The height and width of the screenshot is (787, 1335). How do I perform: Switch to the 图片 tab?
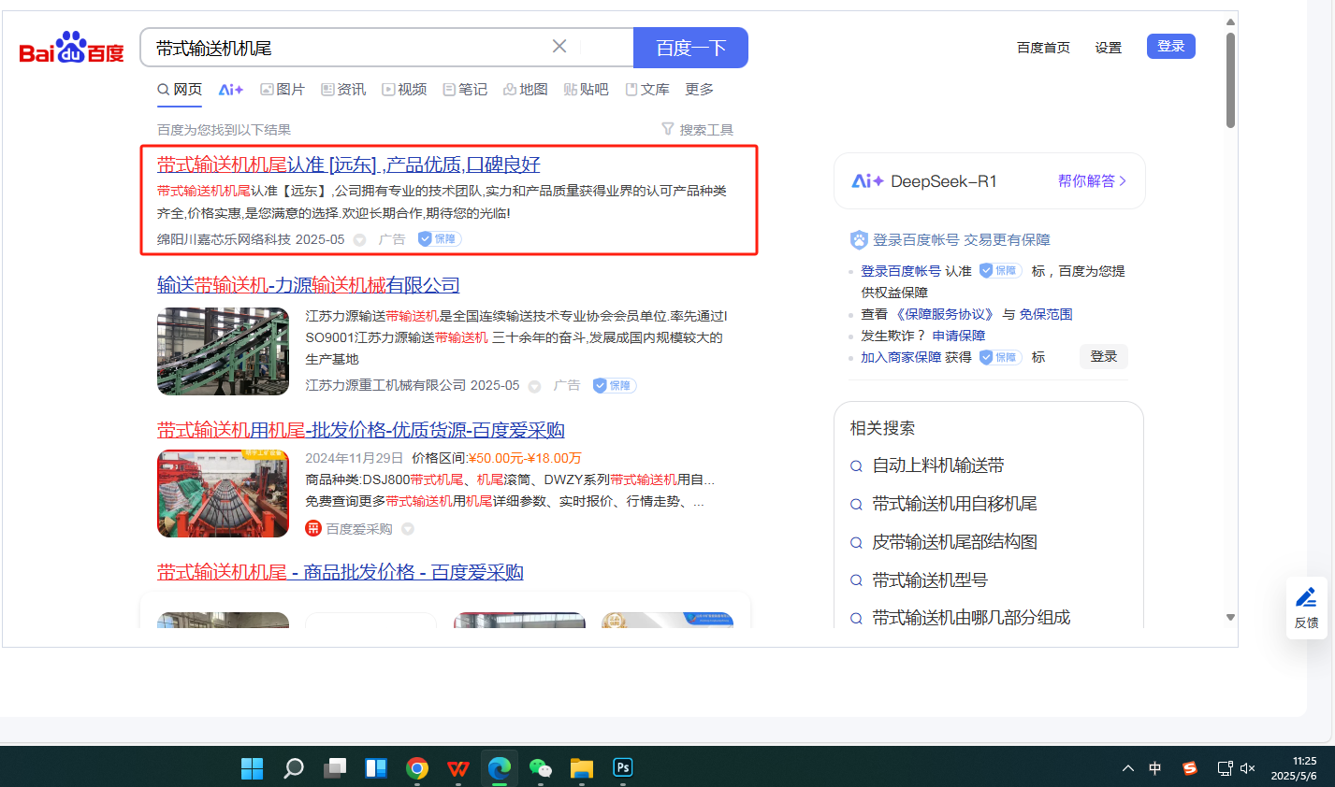pyautogui.click(x=283, y=89)
